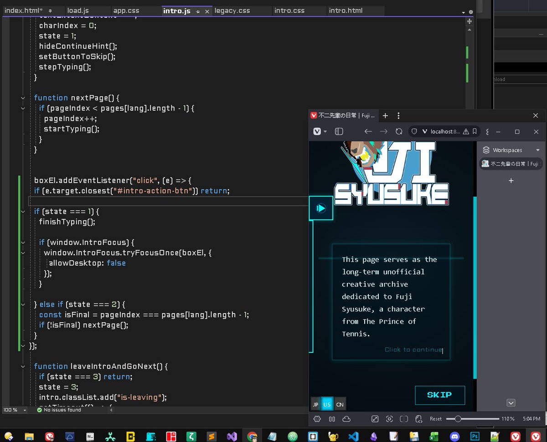This screenshot has height=442, width=547.
Task: Click the fullscreen expand icon in status bar
Action: pyautogui.click(x=375, y=419)
